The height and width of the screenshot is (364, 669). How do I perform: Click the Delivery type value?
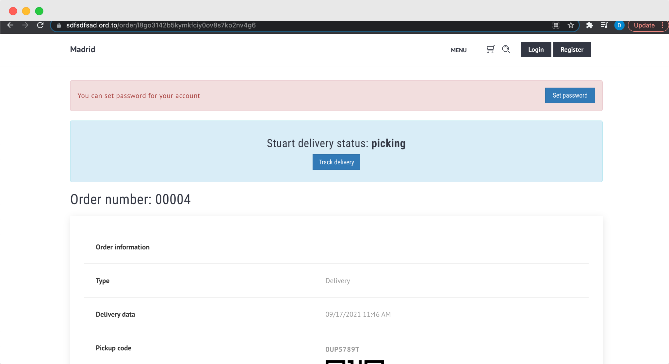[337, 281]
